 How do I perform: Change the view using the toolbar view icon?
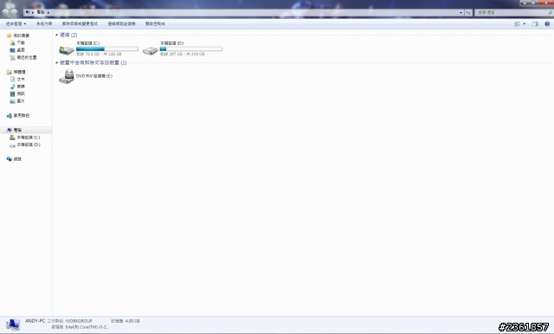click(x=518, y=23)
